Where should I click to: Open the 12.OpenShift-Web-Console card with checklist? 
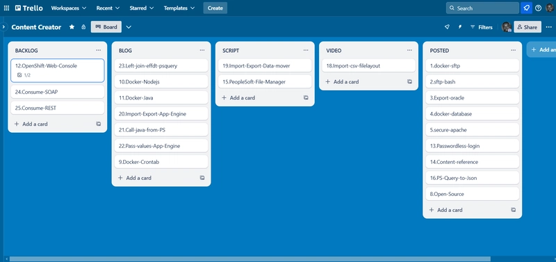pos(58,70)
